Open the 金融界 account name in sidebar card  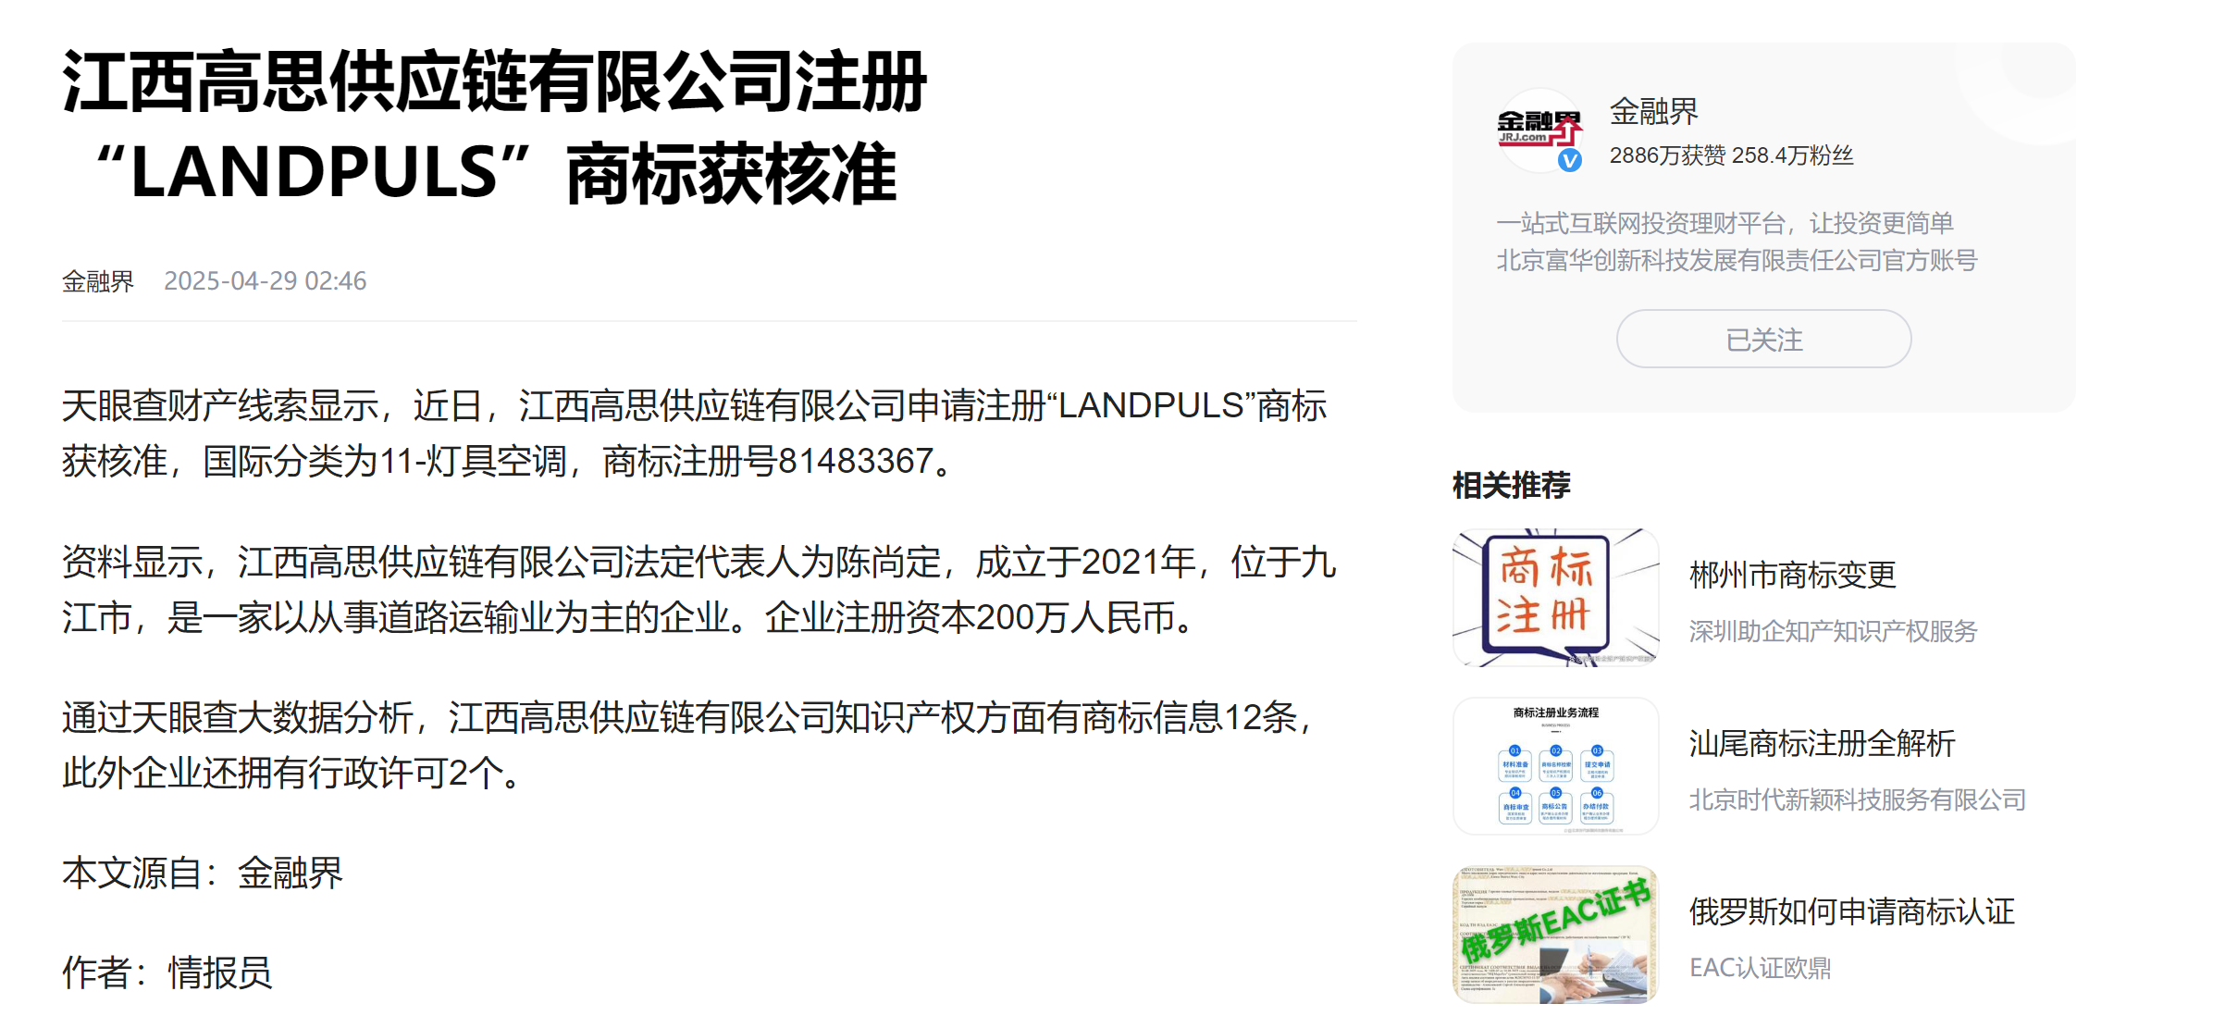point(1654,112)
